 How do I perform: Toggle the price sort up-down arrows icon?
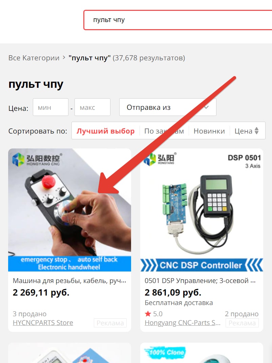pyautogui.click(x=256, y=131)
